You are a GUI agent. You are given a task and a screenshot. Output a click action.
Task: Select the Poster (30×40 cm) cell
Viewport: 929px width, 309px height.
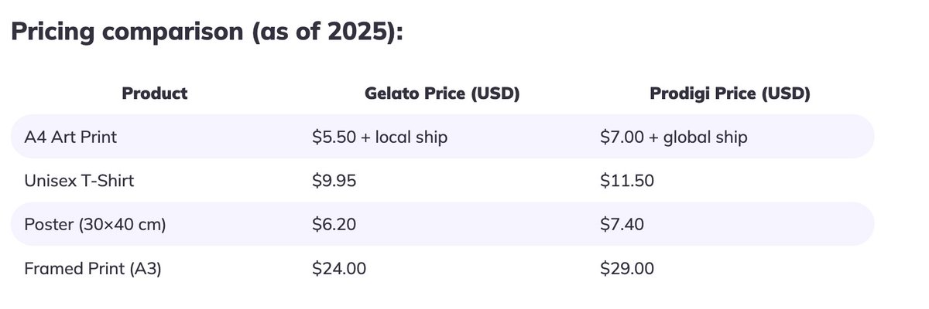coord(95,225)
